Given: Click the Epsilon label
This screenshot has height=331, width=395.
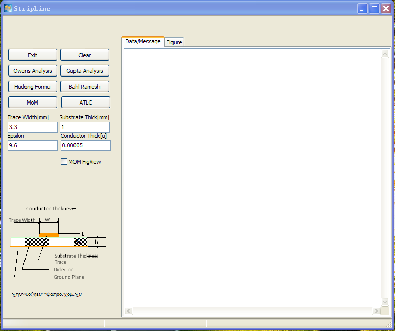Looking at the screenshot, I should pyautogui.click(x=16, y=136).
